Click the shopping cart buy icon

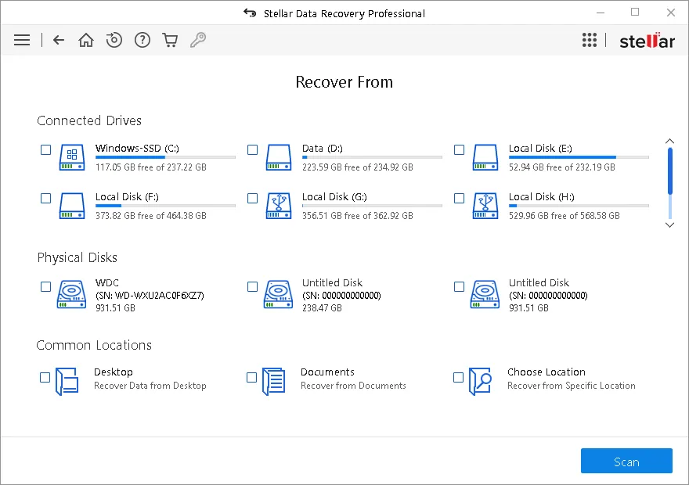point(170,40)
